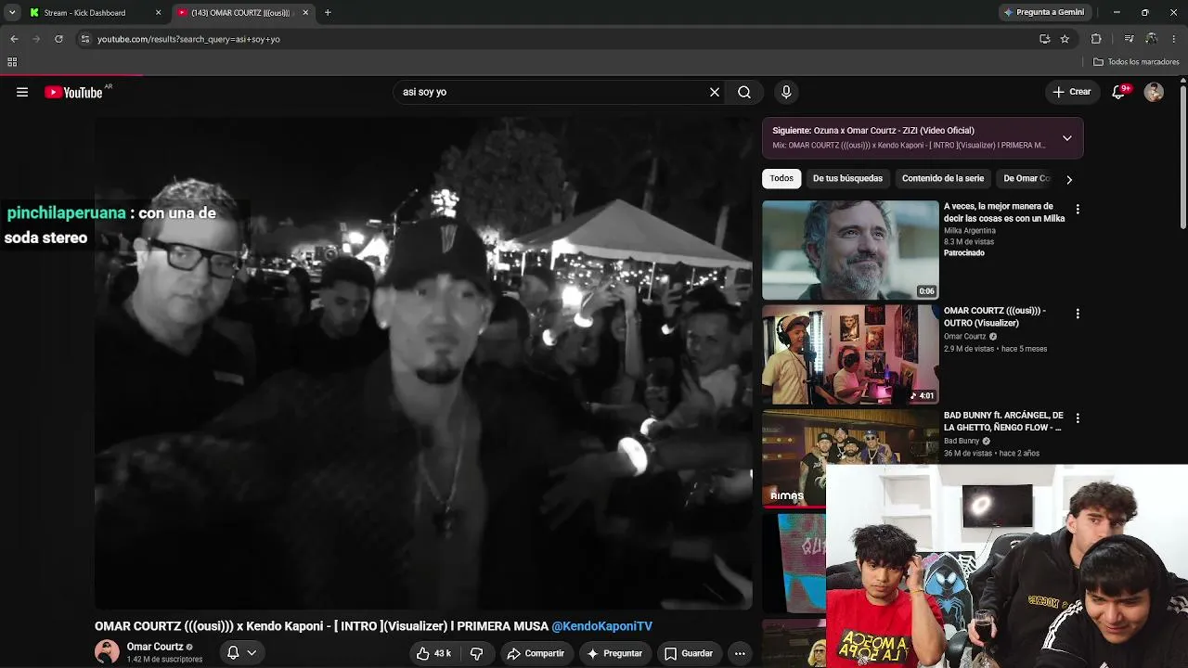Viewport: 1188px width, 668px height.
Task: Select the Contenido de la serie chip
Action: tap(943, 178)
